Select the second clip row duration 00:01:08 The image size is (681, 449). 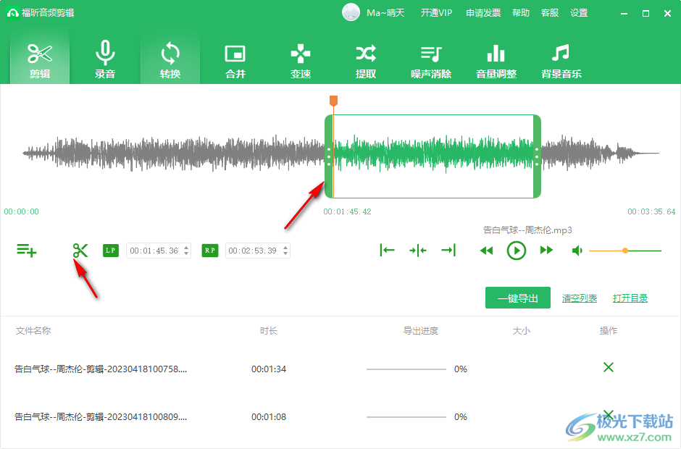click(269, 417)
